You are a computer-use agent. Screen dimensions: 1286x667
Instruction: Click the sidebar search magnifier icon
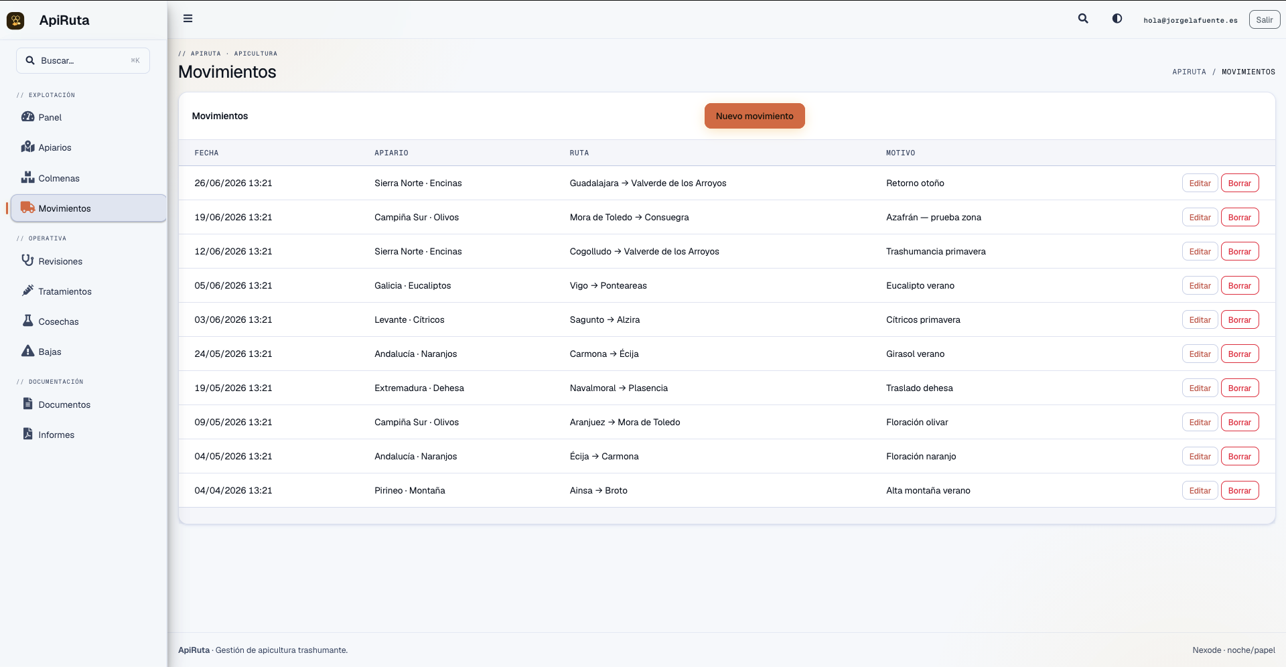pyautogui.click(x=30, y=60)
